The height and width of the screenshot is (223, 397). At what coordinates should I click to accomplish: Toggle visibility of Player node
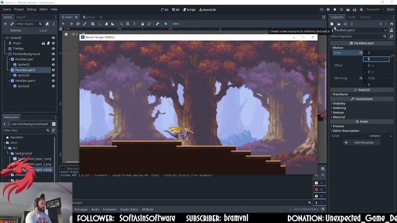pyautogui.click(x=53, y=43)
